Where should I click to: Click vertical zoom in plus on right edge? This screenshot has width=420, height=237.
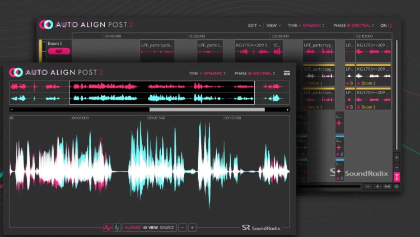pyautogui.click(x=396, y=157)
